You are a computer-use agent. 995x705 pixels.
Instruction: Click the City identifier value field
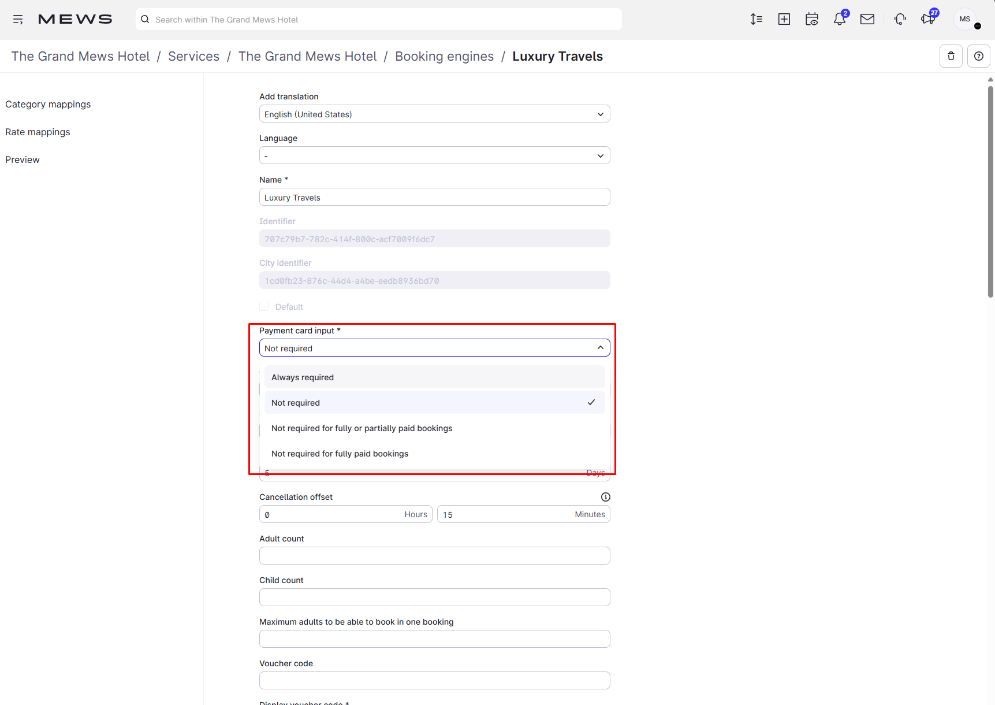[x=435, y=280]
